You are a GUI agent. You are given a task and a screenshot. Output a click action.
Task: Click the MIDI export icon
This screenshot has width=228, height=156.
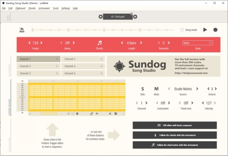pyautogui.click(x=22, y=30)
